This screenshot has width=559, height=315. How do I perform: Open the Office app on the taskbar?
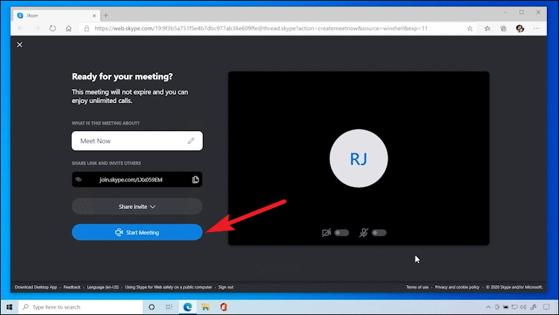[x=224, y=307]
